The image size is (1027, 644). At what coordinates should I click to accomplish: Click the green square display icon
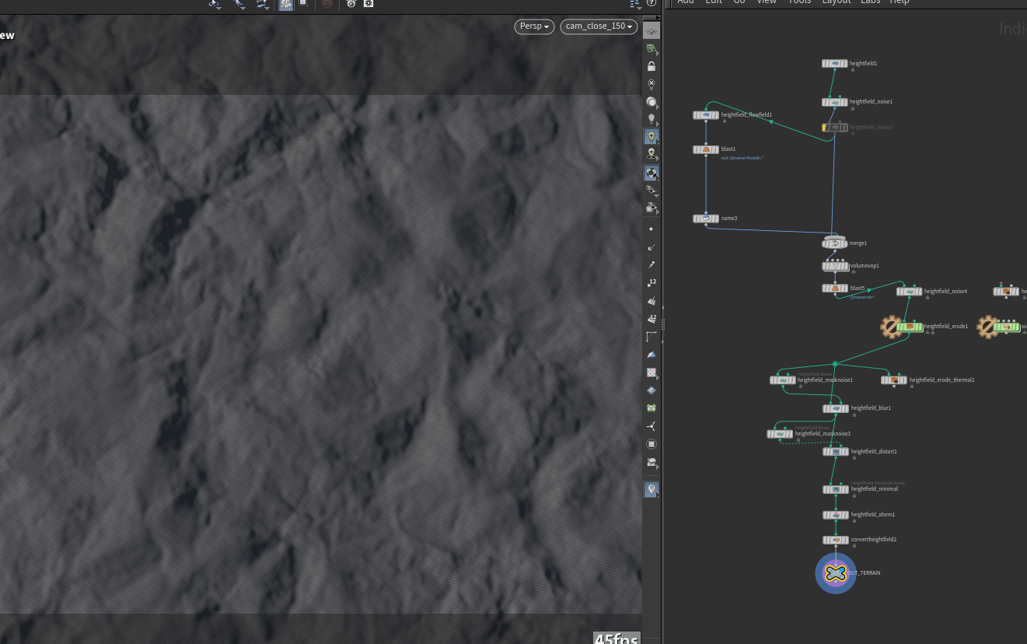[651, 408]
